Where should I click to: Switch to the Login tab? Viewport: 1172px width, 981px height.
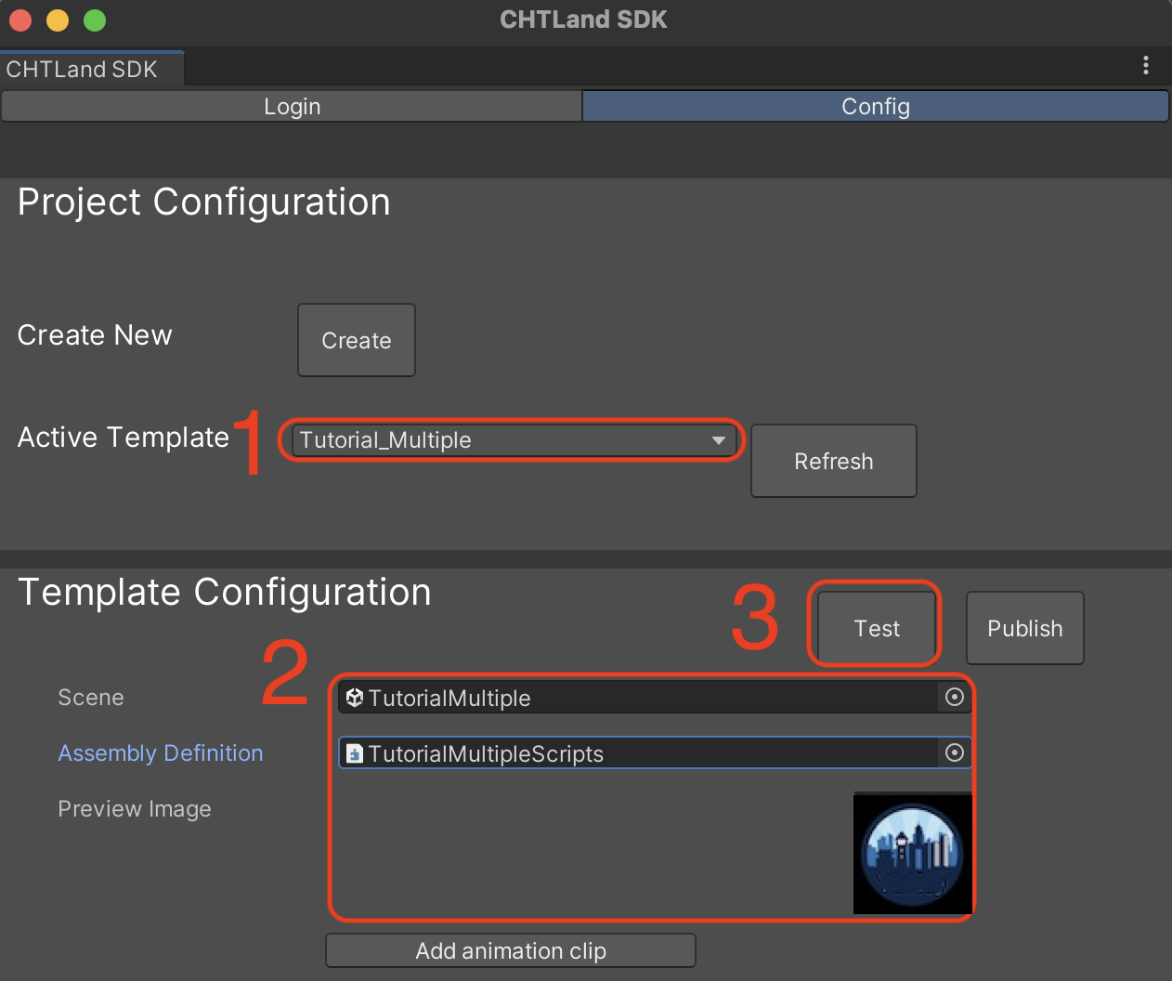click(x=292, y=106)
